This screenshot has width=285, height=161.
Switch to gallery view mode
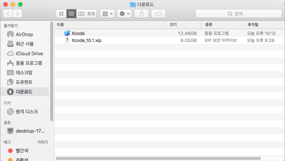pyautogui.click(x=91, y=13)
